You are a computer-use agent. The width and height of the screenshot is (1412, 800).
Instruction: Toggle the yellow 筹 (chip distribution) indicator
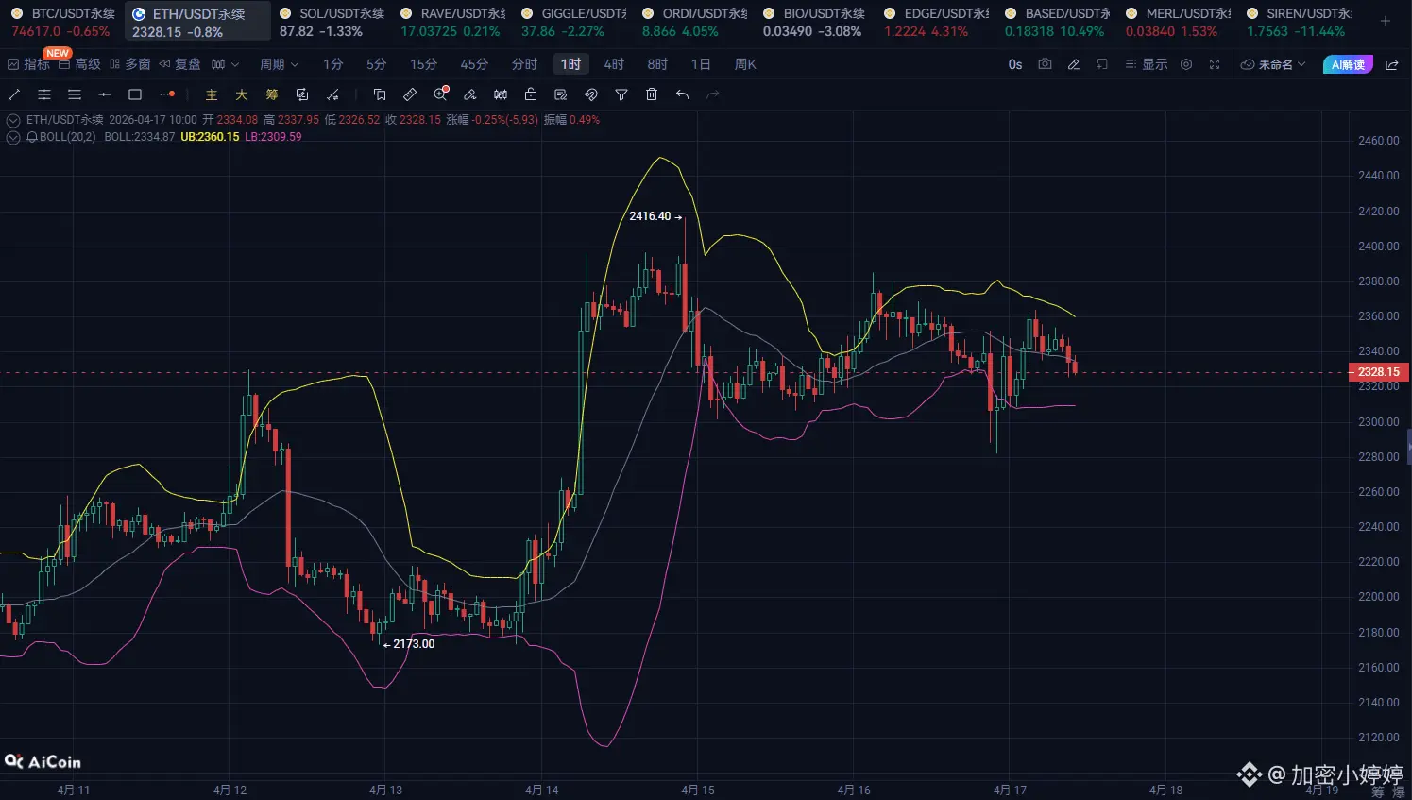[x=272, y=94]
